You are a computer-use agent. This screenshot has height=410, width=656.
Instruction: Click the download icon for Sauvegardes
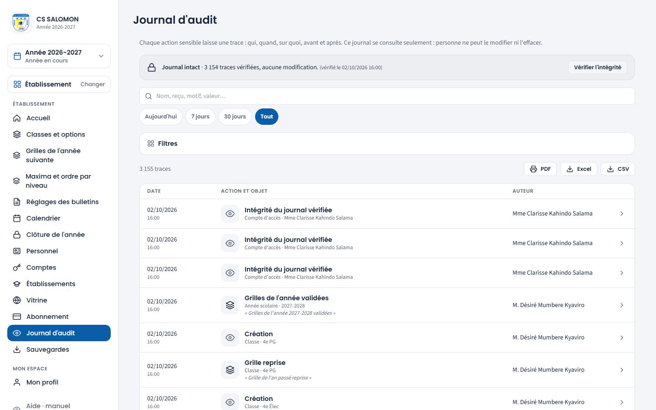[x=17, y=349]
